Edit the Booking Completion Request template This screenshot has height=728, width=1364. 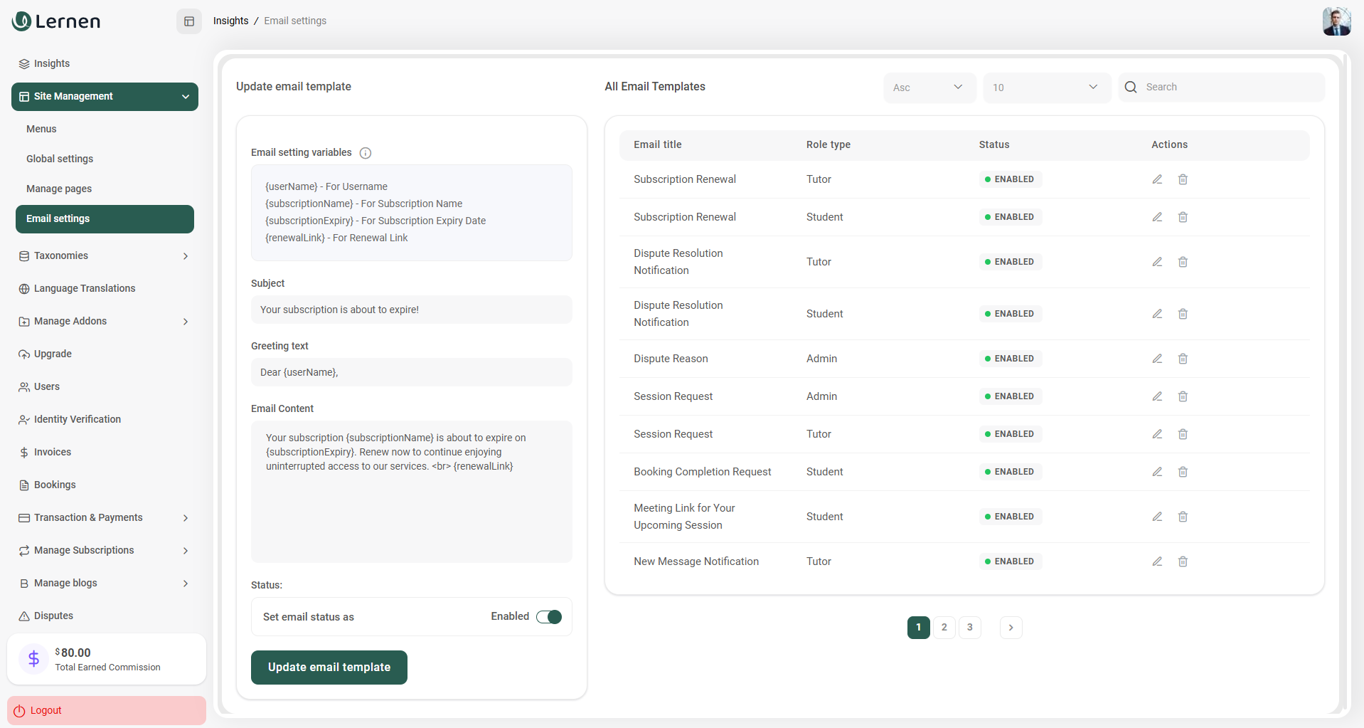click(x=1157, y=472)
